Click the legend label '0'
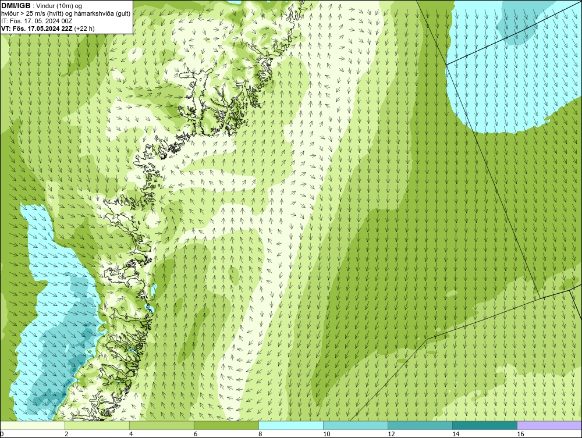This screenshot has width=582, height=438. click(x=2, y=434)
